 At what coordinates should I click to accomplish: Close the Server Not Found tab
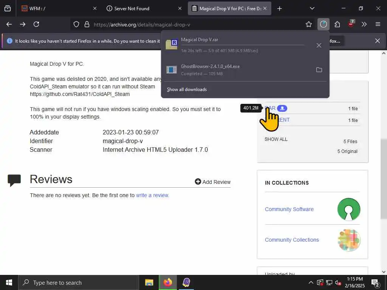click(180, 8)
